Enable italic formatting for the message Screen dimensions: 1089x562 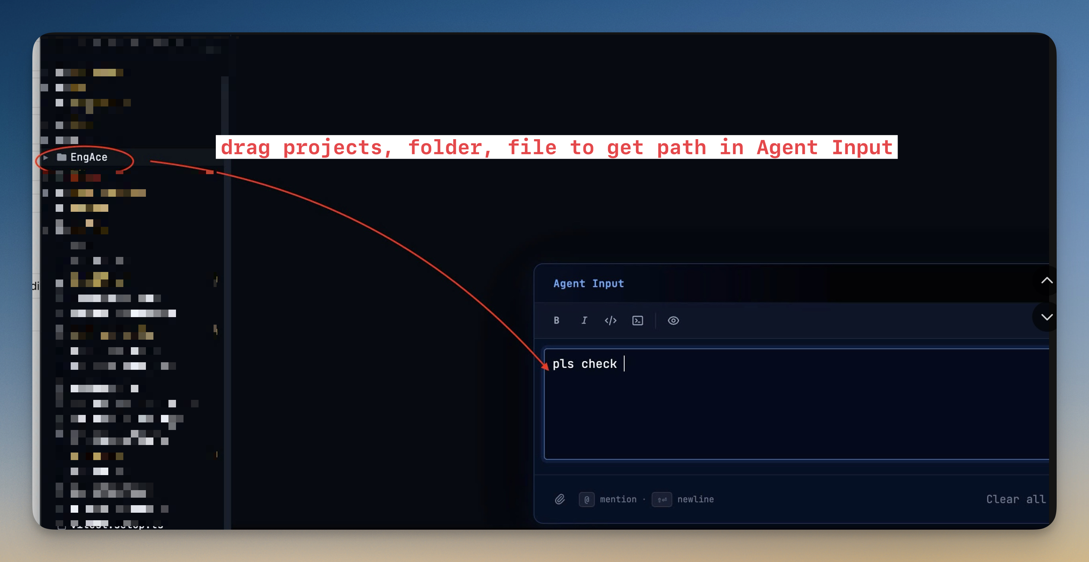point(584,320)
